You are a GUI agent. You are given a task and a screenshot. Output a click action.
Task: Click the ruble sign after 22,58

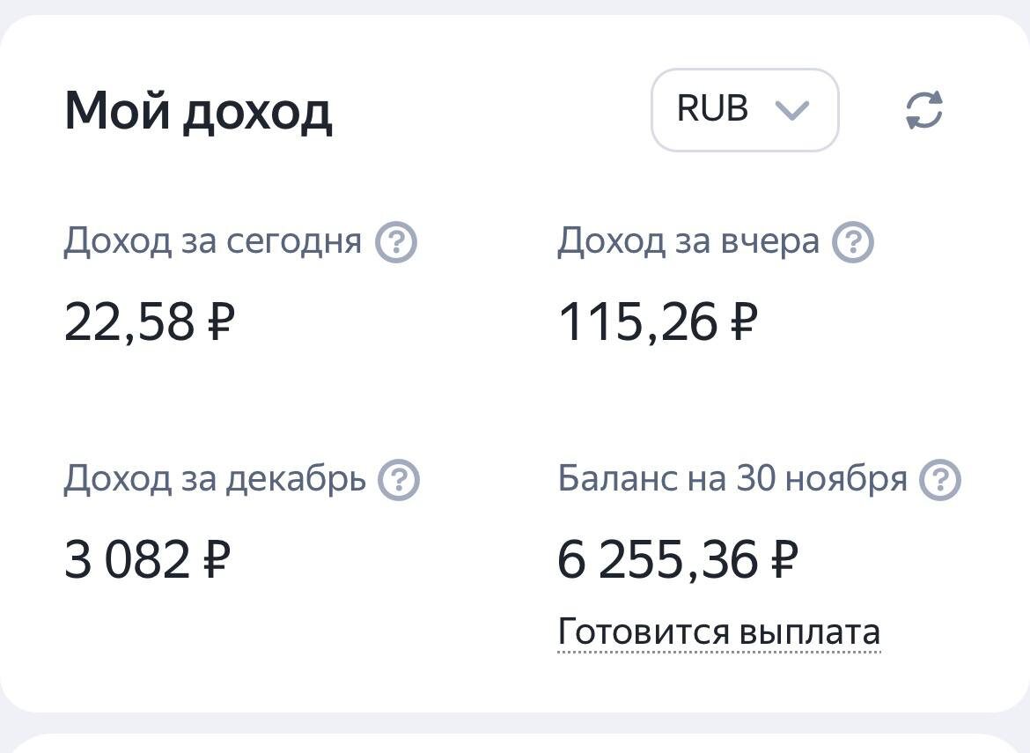coord(221,321)
